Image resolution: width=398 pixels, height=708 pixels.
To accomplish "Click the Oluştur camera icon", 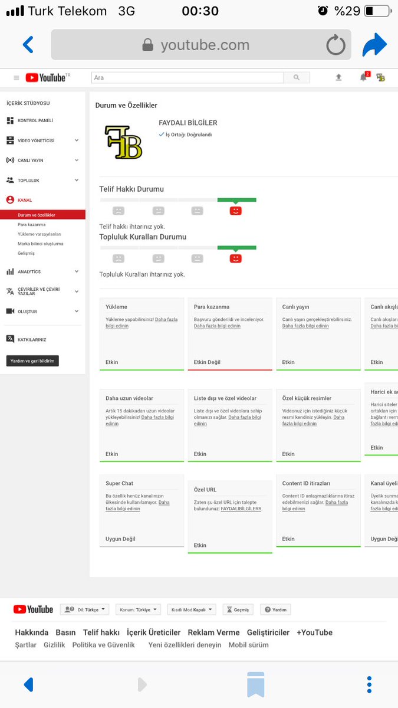I will [x=10, y=311].
